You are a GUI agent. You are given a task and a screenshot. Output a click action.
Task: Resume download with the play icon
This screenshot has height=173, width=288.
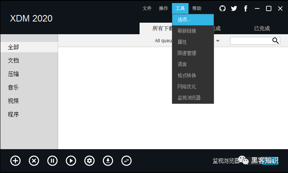tap(71, 161)
